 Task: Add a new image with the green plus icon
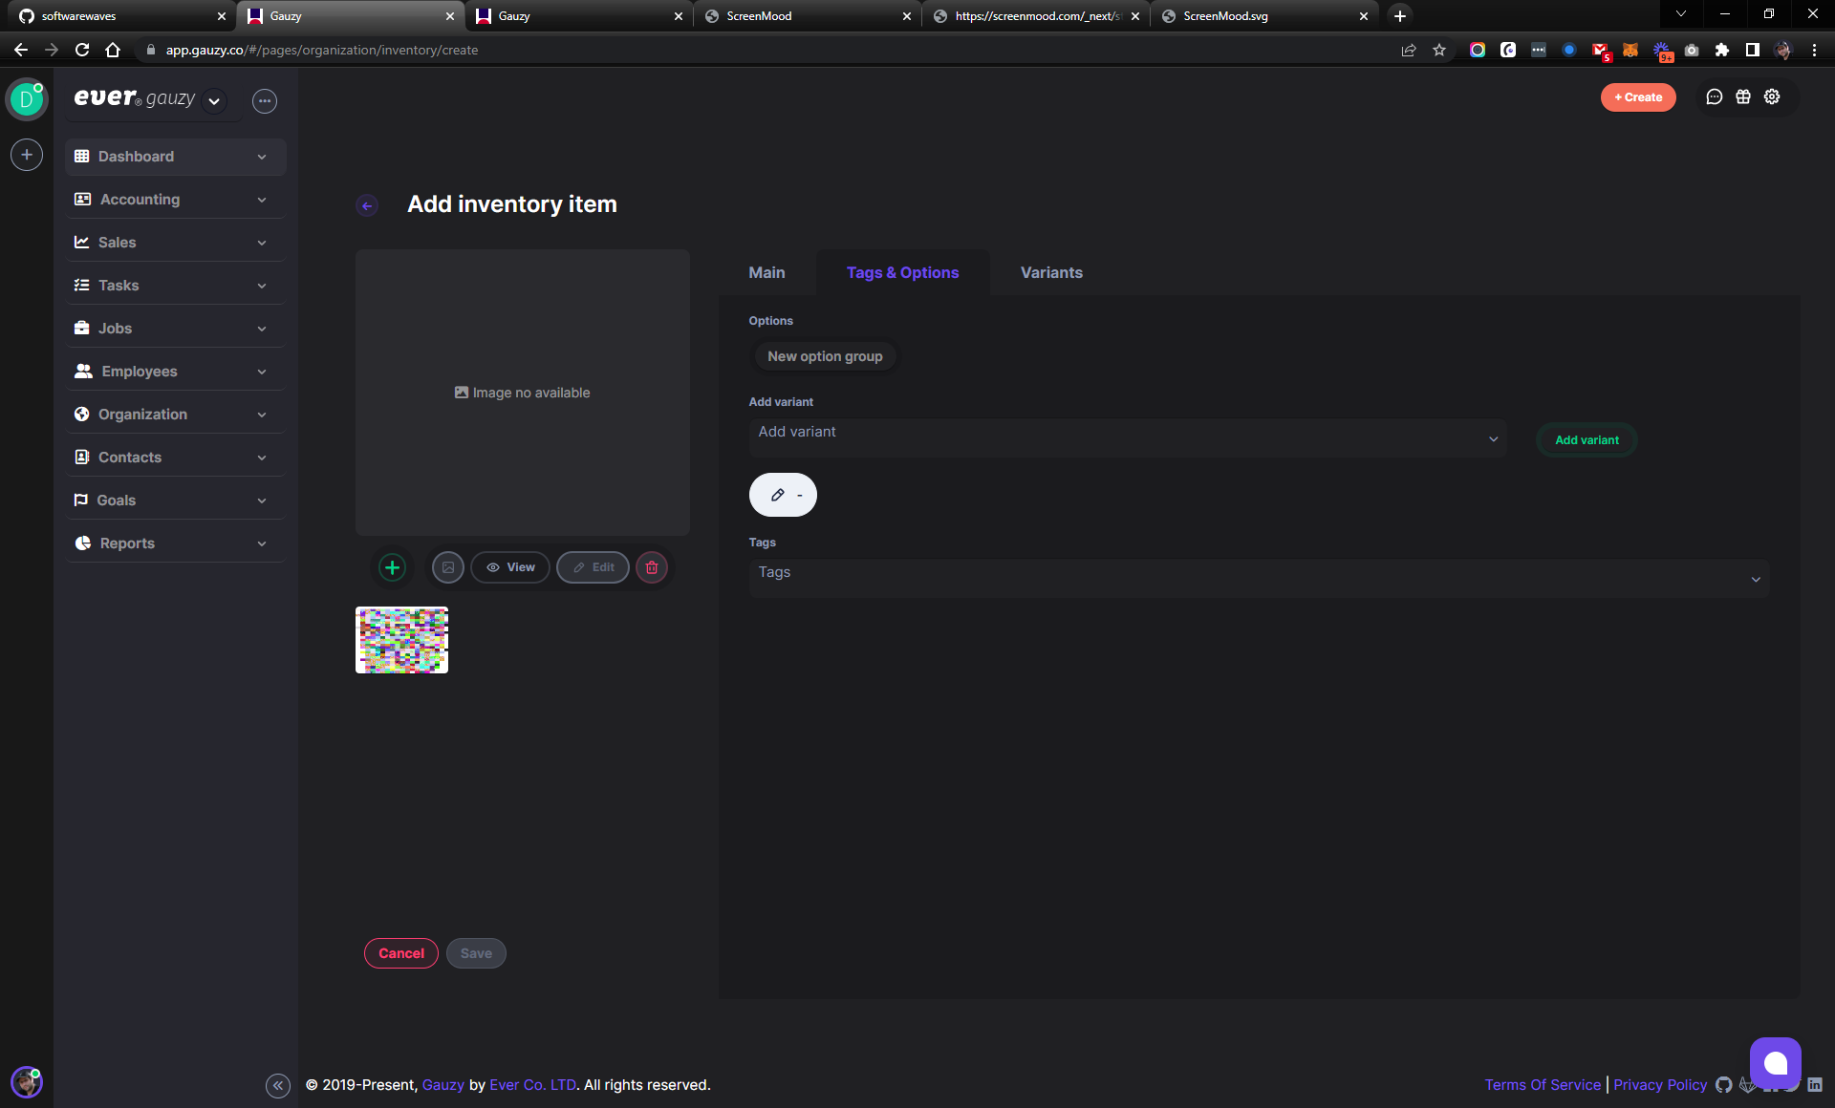[392, 566]
